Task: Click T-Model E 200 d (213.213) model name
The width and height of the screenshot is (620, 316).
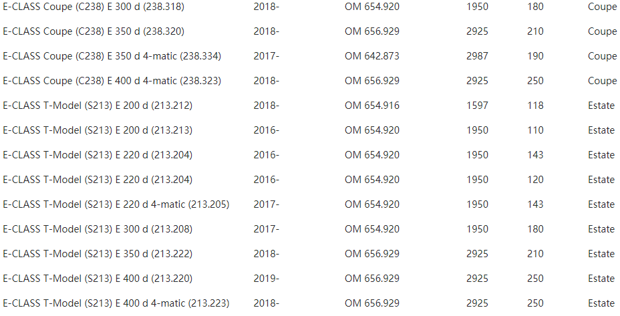Action: (x=98, y=130)
